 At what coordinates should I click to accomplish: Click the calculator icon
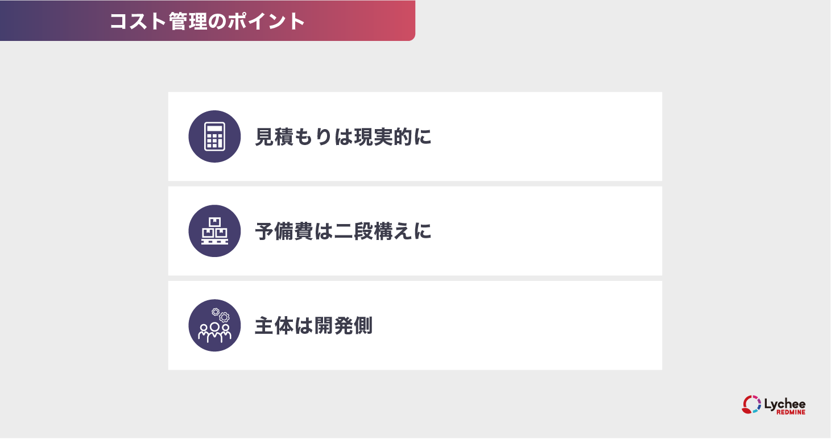pyautogui.click(x=214, y=136)
